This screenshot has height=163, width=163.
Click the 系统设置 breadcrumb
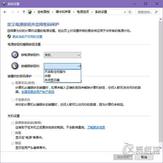pos(101,12)
